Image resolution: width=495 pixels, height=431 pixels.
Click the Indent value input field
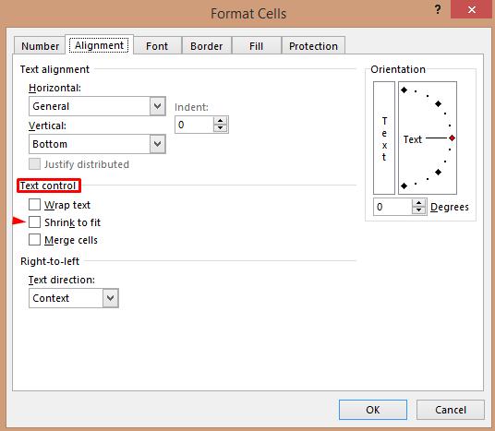pos(195,125)
